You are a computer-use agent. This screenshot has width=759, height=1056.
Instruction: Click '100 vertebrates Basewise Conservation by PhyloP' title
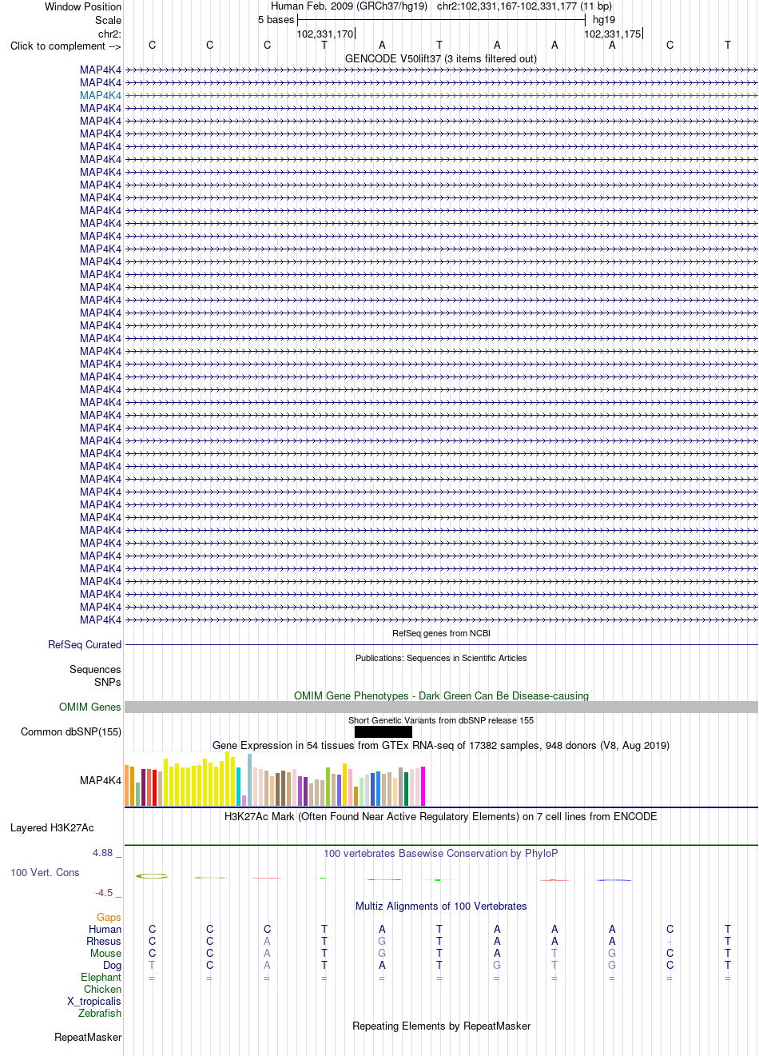point(441,853)
